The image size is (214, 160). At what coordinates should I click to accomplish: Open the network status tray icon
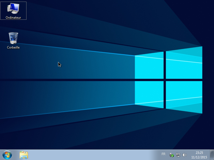(x=178, y=155)
